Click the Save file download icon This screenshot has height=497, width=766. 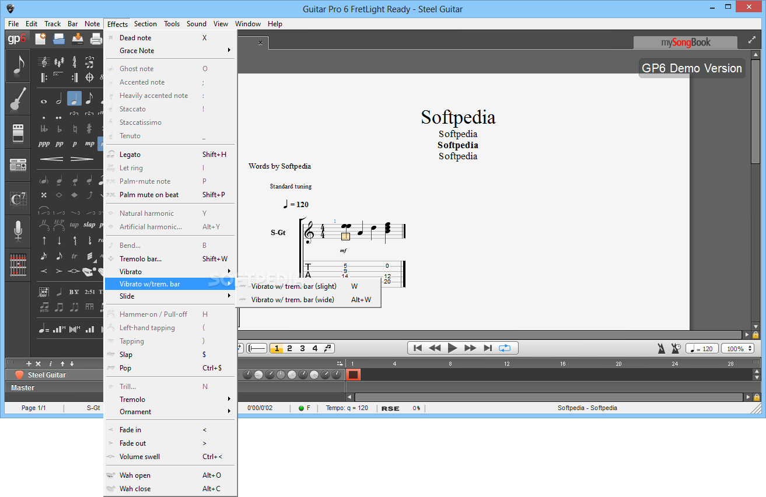coord(78,39)
